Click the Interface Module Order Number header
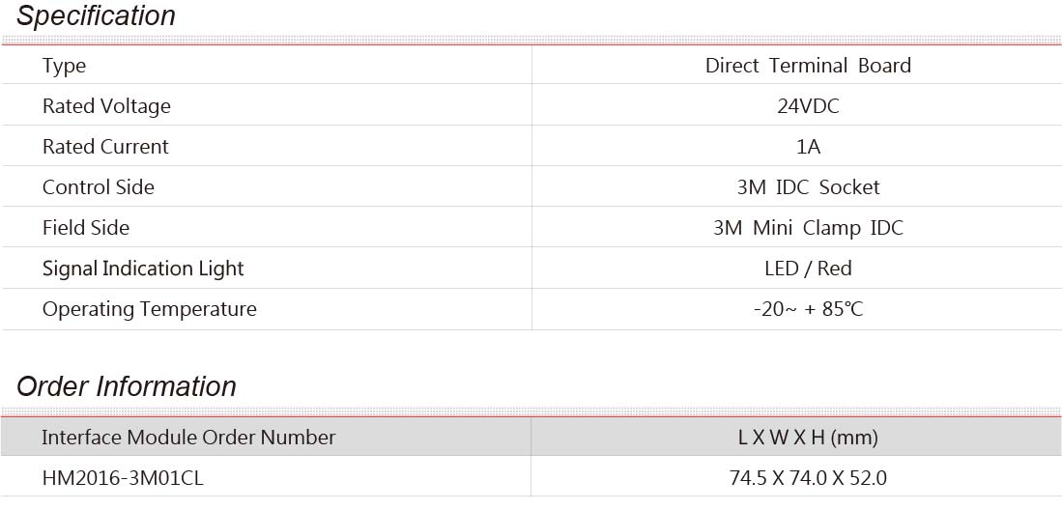The height and width of the screenshot is (510, 1062). 188,438
